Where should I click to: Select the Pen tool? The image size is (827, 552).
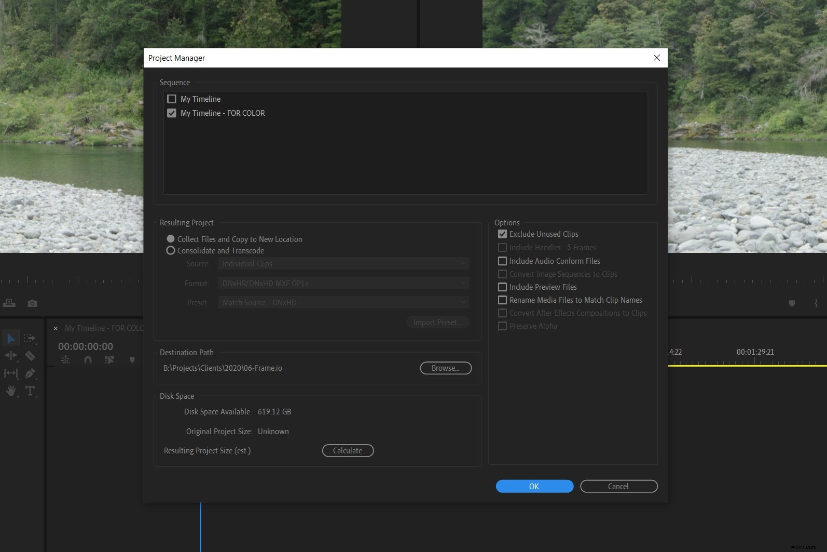point(30,373)
